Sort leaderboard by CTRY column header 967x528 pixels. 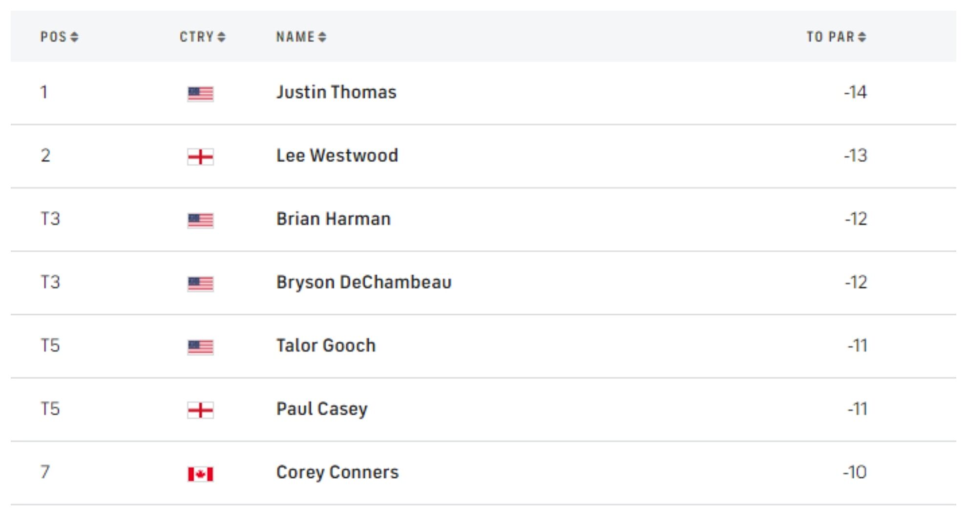coord(202,37)
